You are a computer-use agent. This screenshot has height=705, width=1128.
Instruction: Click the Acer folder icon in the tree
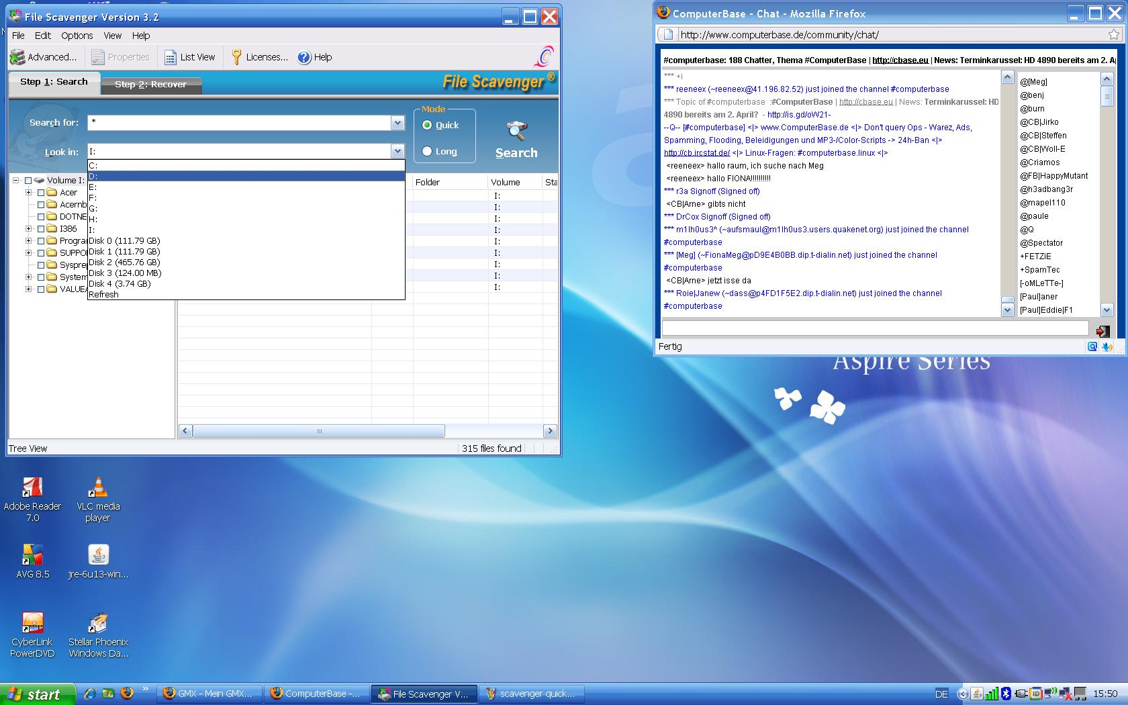point(52,193)
